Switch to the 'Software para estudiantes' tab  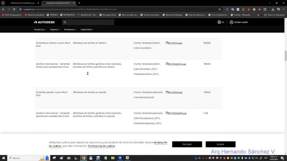point(22,3)
